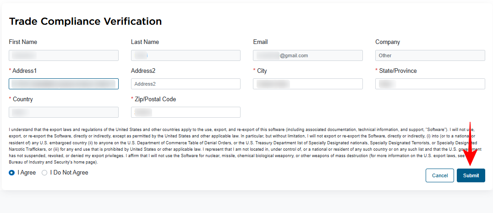Choose the I Do Not Agree radio option
The width and height of the screenshot is (493, 213).
tap(44, 173)
